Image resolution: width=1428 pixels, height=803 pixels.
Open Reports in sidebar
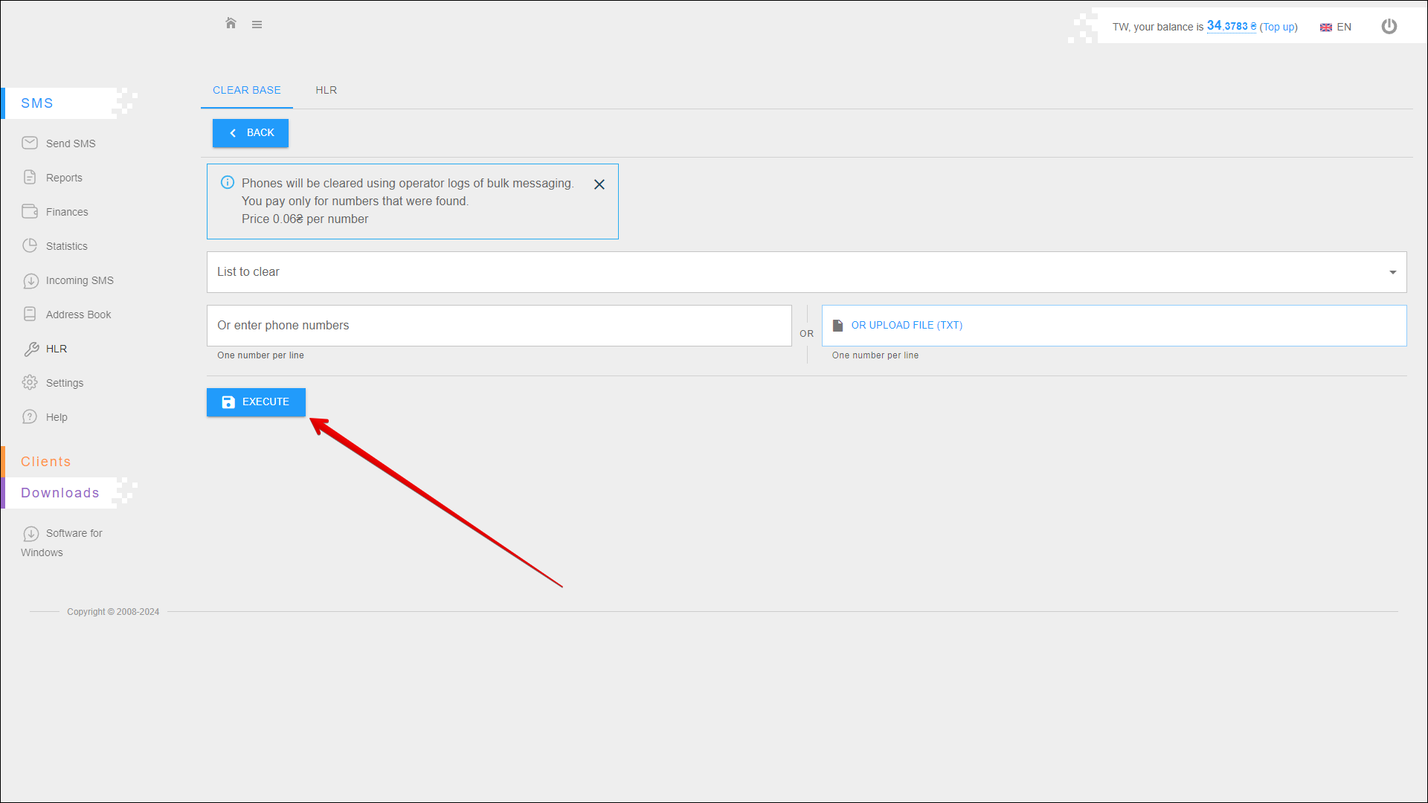(x=64, y=178)
